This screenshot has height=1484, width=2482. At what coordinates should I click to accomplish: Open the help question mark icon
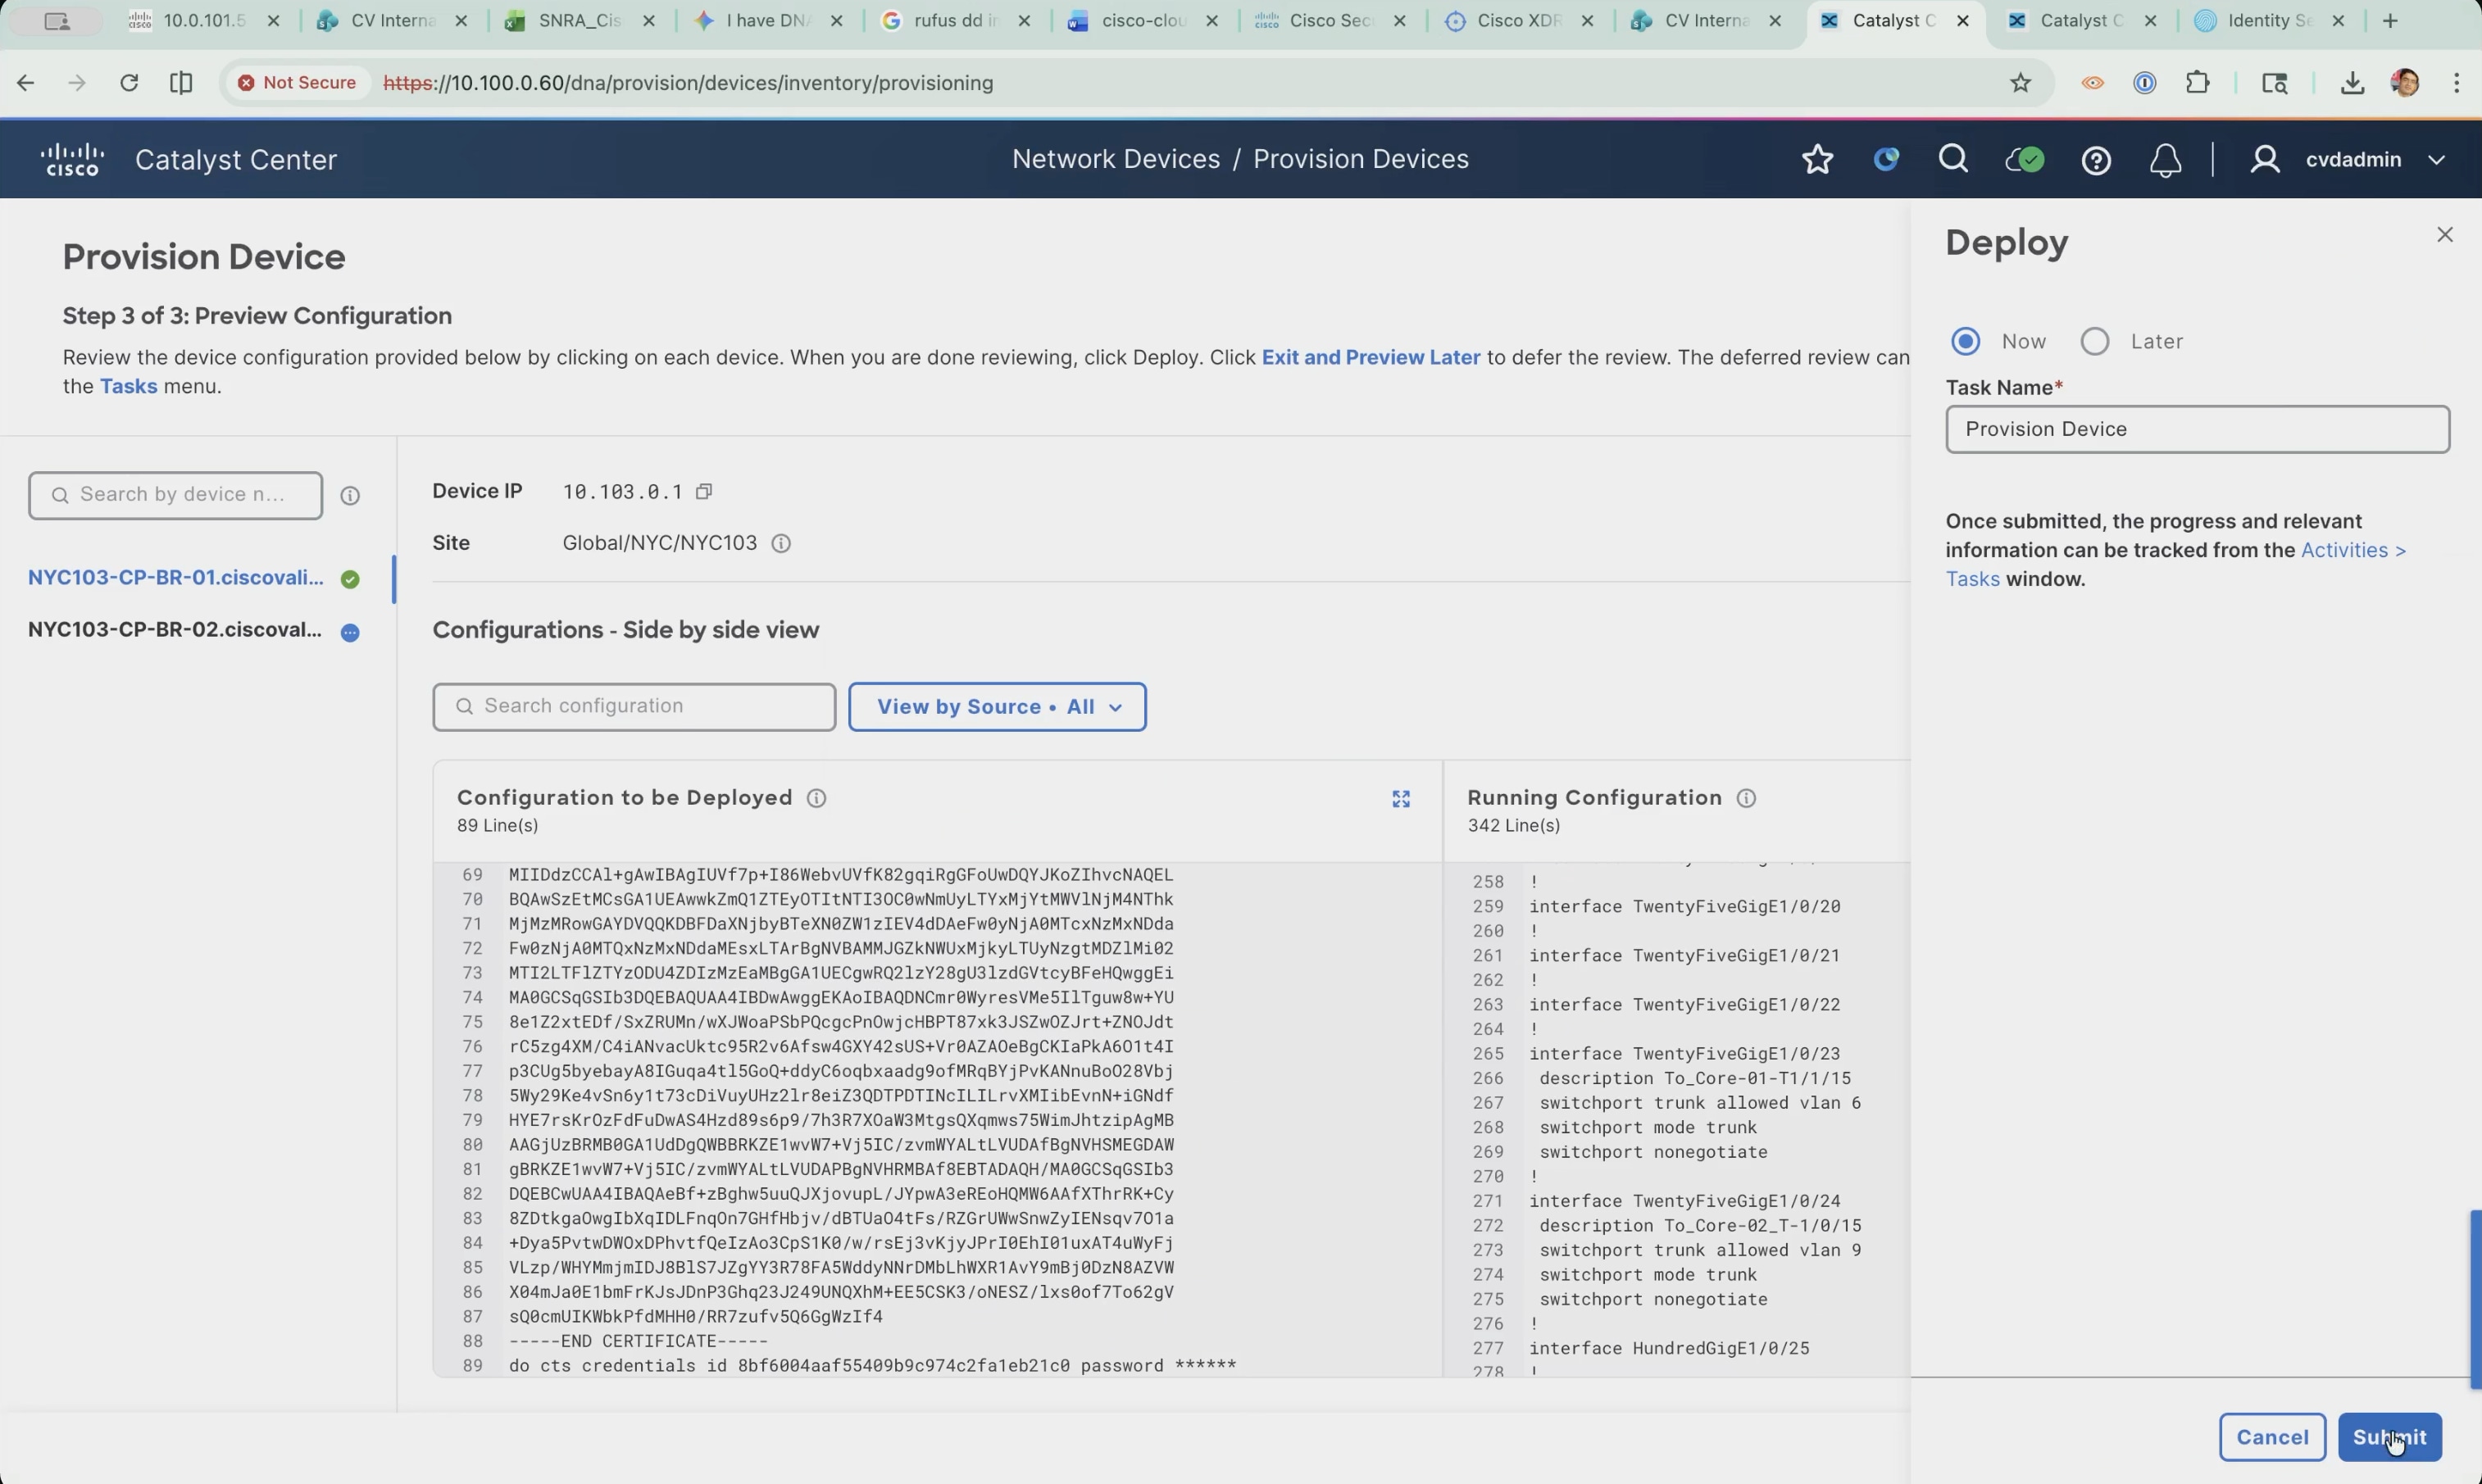point(2096,160)
